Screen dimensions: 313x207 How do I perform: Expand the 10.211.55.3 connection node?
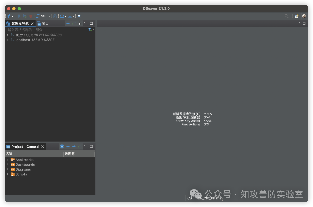[7, 35]
